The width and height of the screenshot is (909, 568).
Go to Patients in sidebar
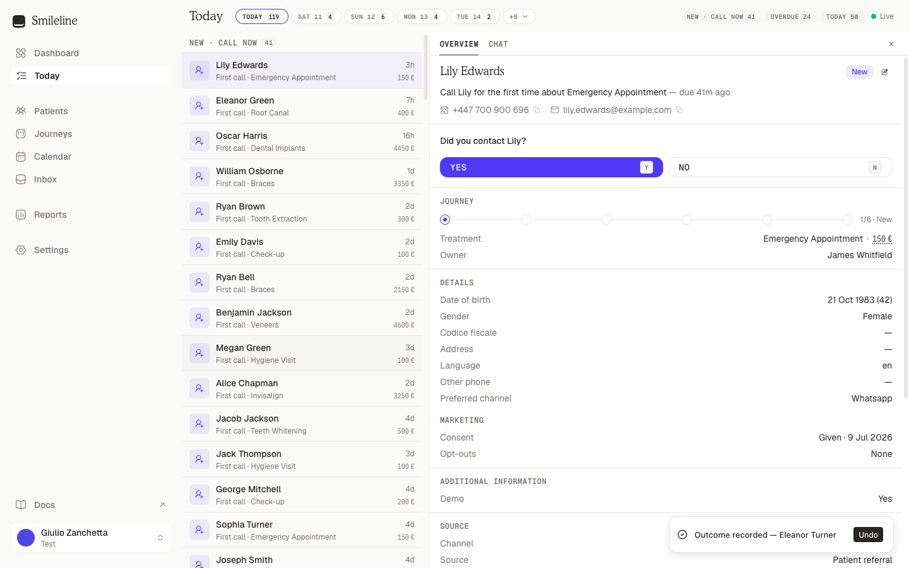click(x=91, y=111)
